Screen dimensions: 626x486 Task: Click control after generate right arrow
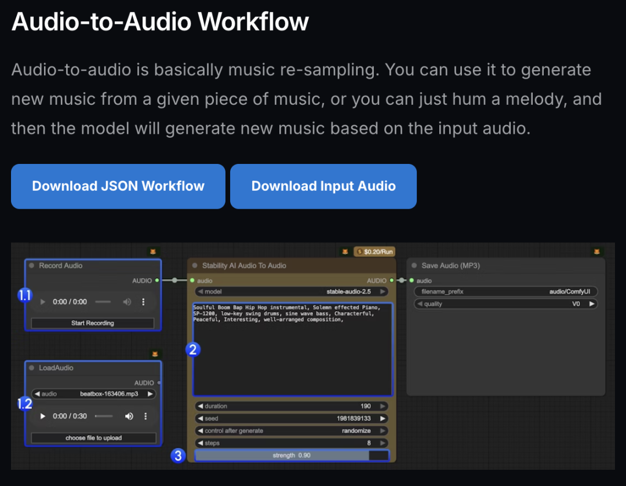tap(383, 431)
